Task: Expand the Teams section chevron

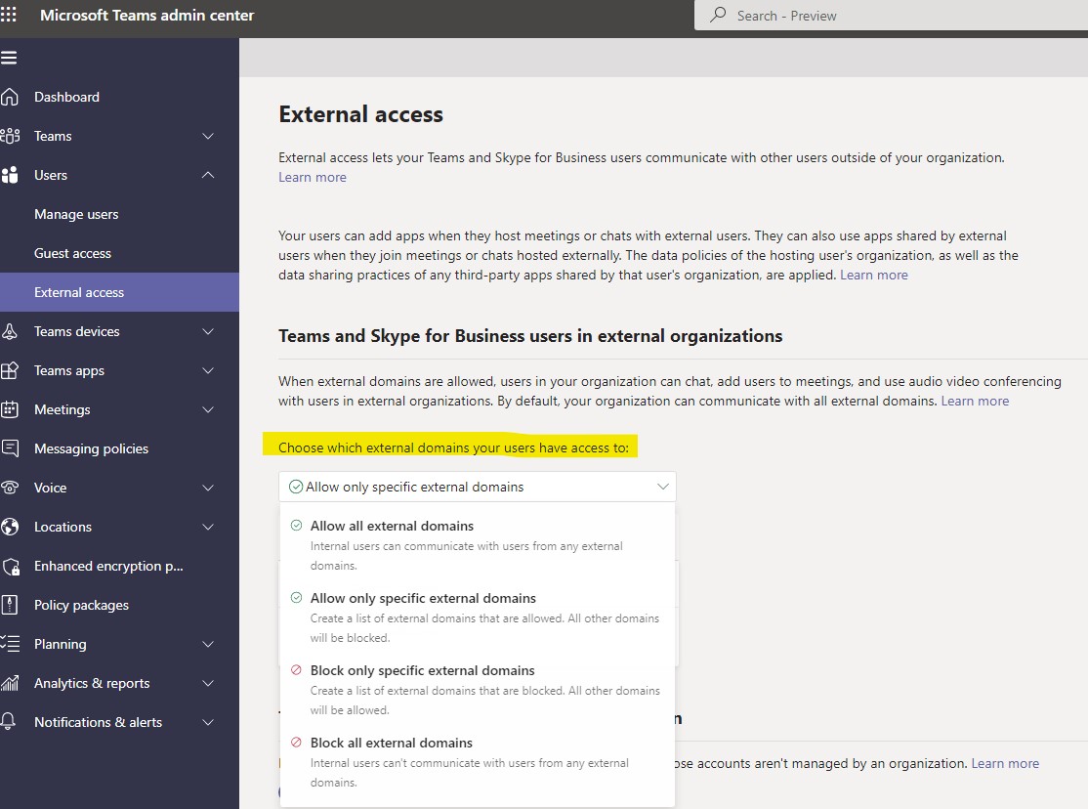Action: point(207,136)
